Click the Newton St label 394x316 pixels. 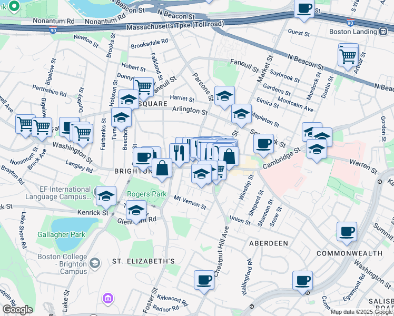pyautogui.click(x=86, y=41)
